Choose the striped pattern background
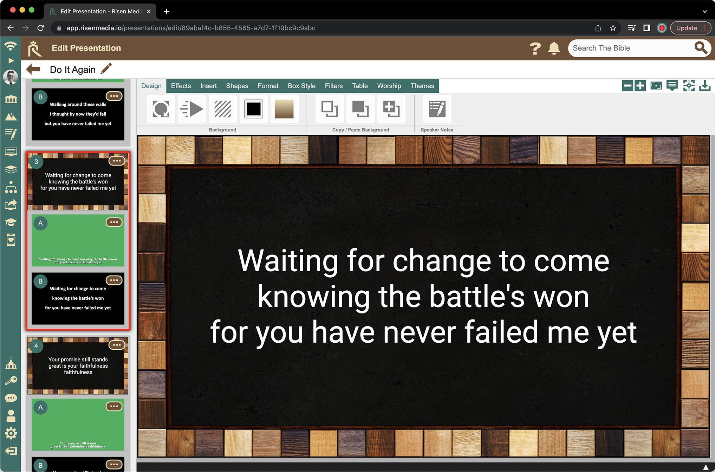Image resolution: width=715 pixels, height=472 pixels. point(223,109)
